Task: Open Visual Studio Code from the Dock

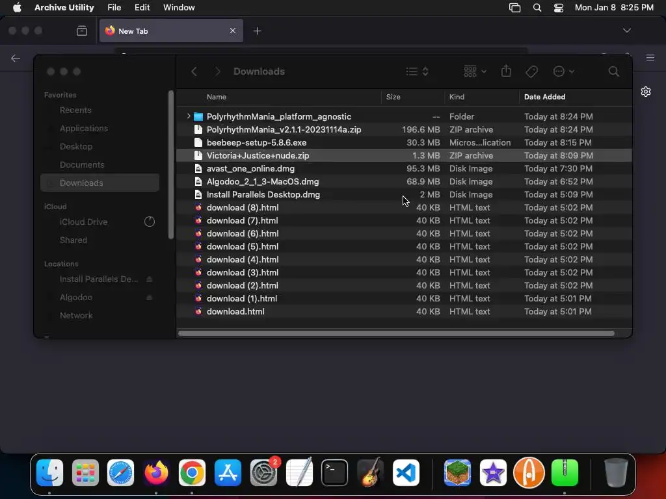Action: click(x=406, y=472)
